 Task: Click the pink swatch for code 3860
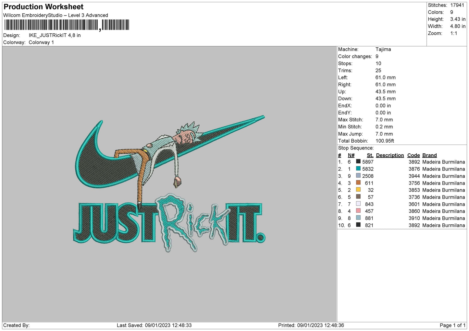(358, 211)
